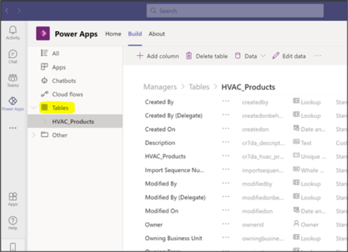Viewport: 348px width, 252px height.
Task: Select the Power Apps sidebar icon
Action: [x=12, y=101]
